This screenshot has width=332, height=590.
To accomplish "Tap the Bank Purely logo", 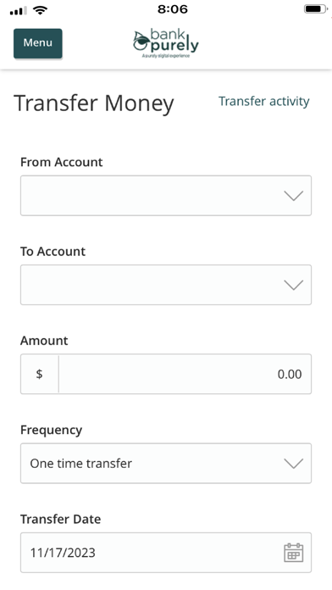I will [x=166, y=43].
